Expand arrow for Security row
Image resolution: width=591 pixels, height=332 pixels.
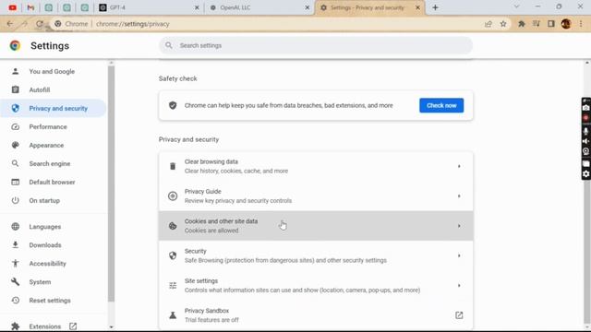tap(459, 255)
